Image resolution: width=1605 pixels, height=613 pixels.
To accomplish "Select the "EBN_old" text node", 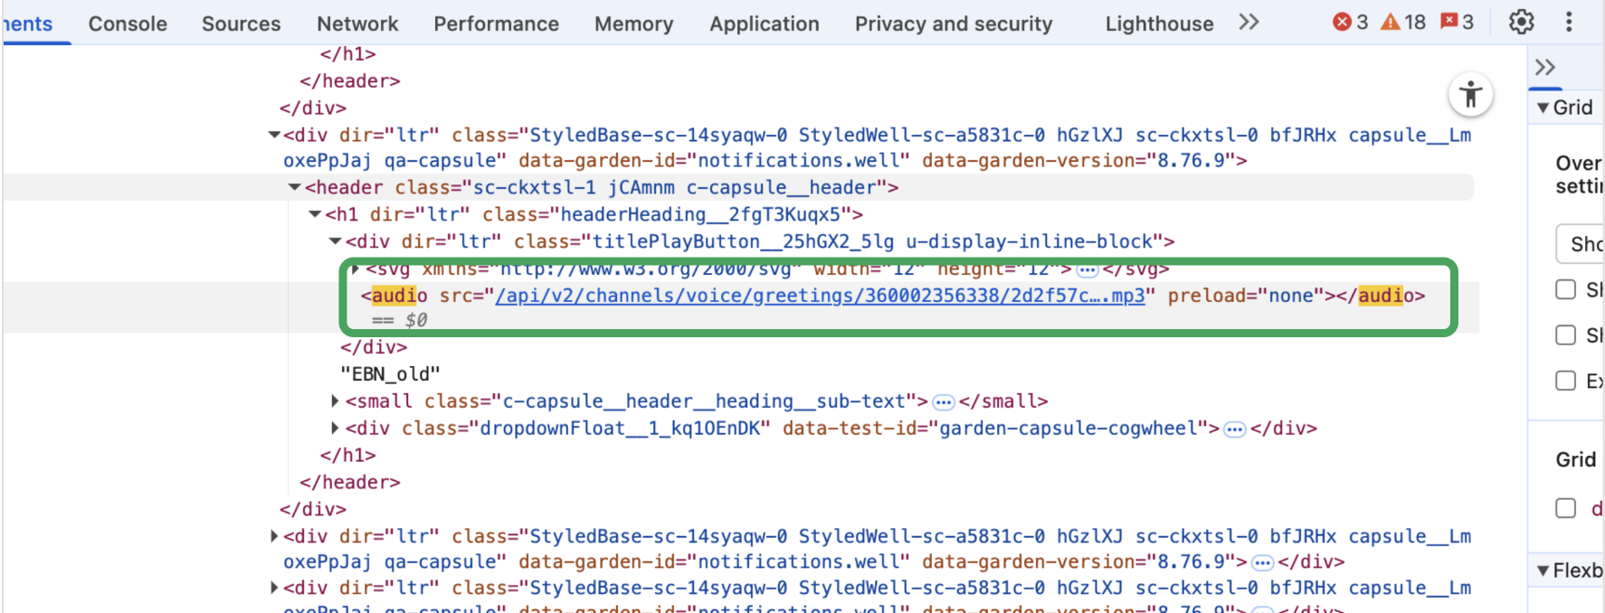I will coord(390,373).
